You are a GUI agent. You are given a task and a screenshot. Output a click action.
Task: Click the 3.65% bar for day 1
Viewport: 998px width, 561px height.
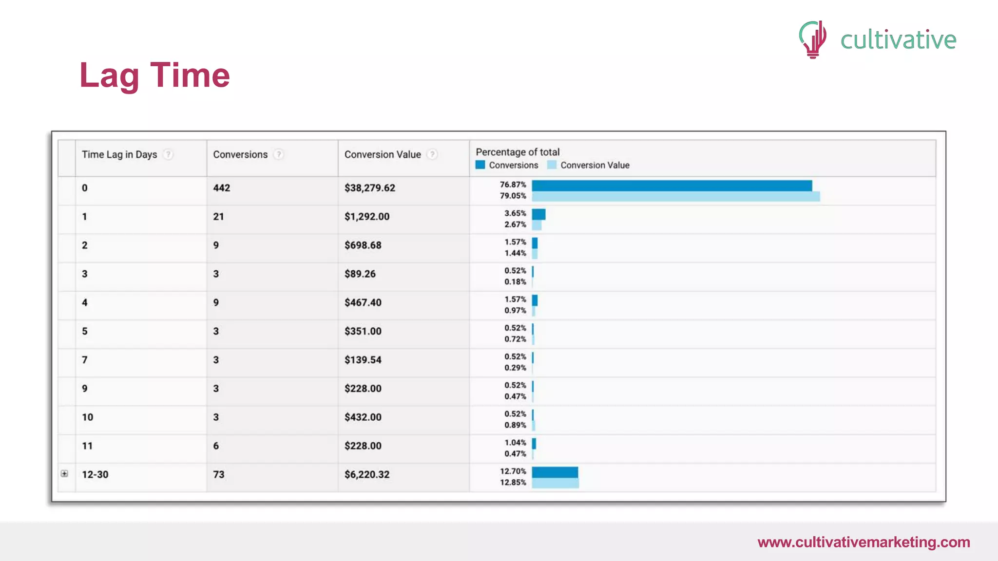coord(538,214)
